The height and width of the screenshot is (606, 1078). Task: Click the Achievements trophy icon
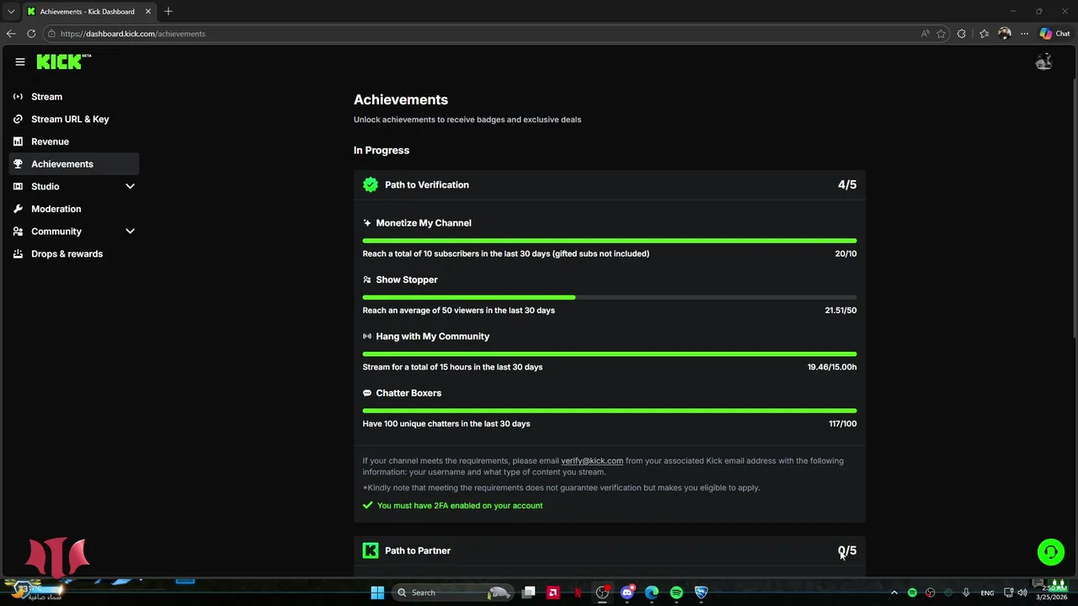(18, 164)
